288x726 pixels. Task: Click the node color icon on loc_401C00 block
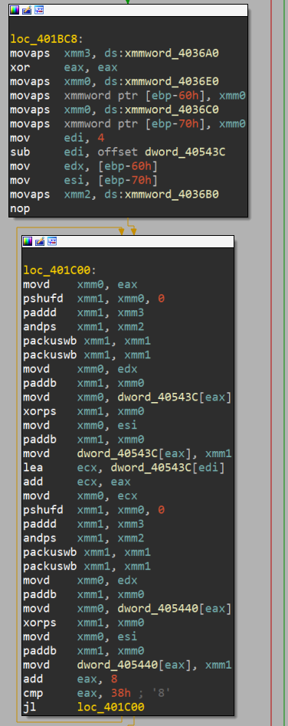28,241
